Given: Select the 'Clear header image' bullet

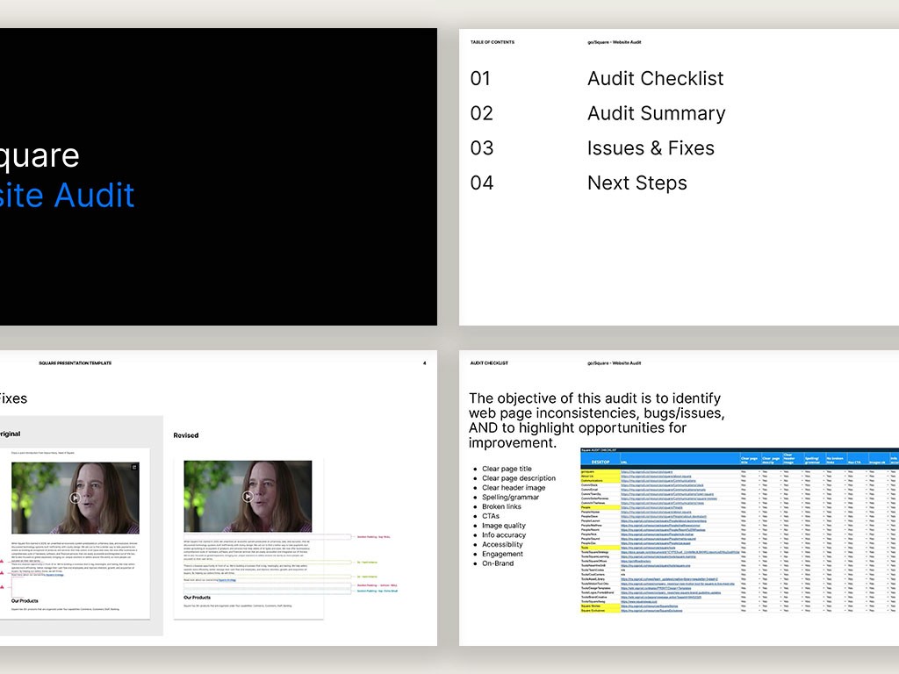Looking at the screenshot, I should click(x=514, y=488).
